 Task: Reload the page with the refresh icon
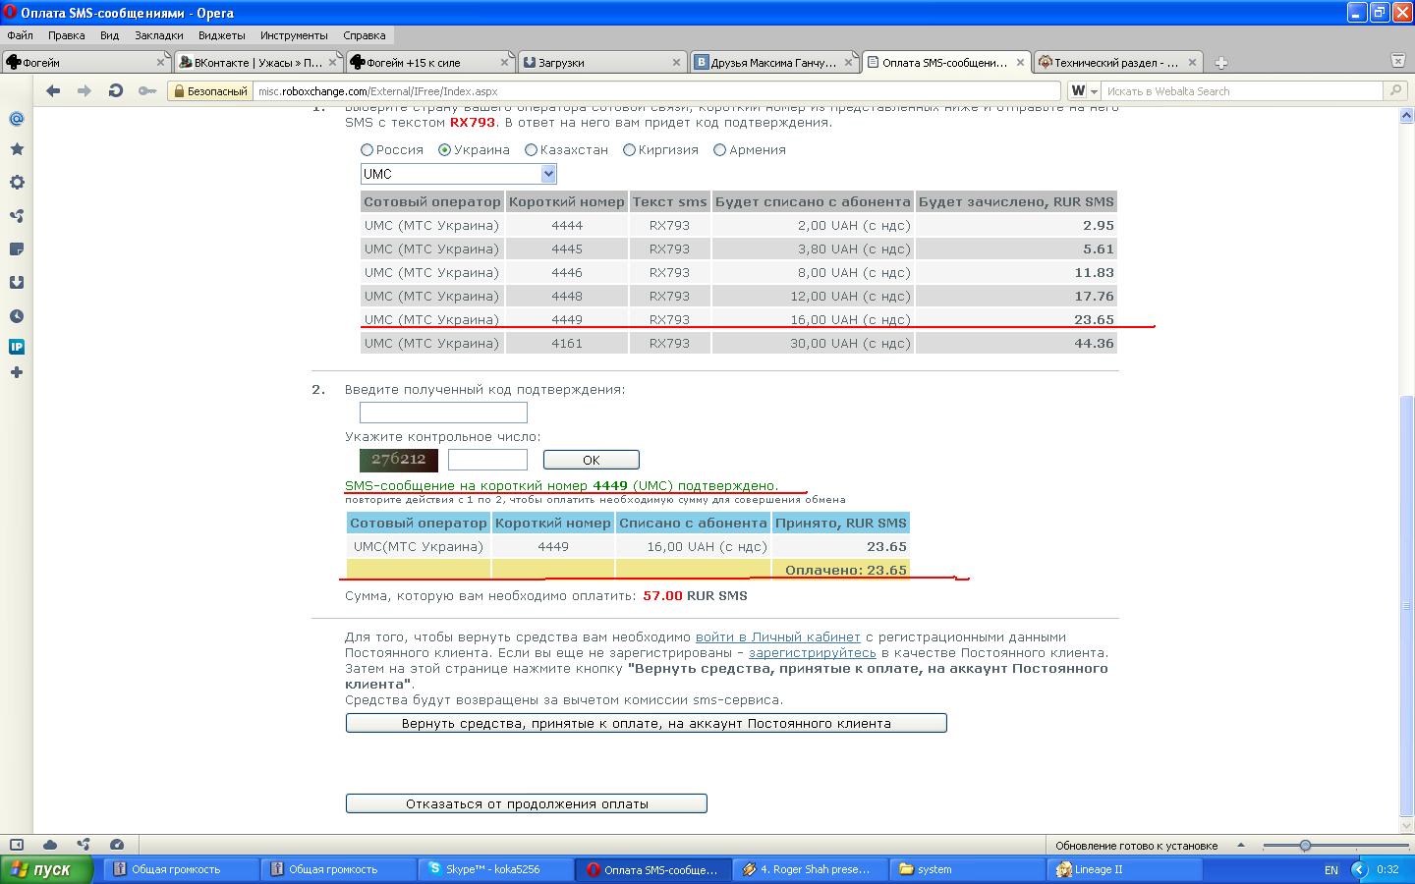coord(115,90)
